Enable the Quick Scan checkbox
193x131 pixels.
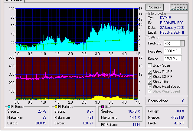[150, 65]
